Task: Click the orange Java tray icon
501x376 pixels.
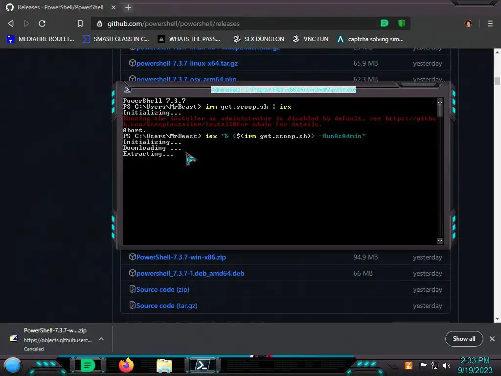Action: 409,365
